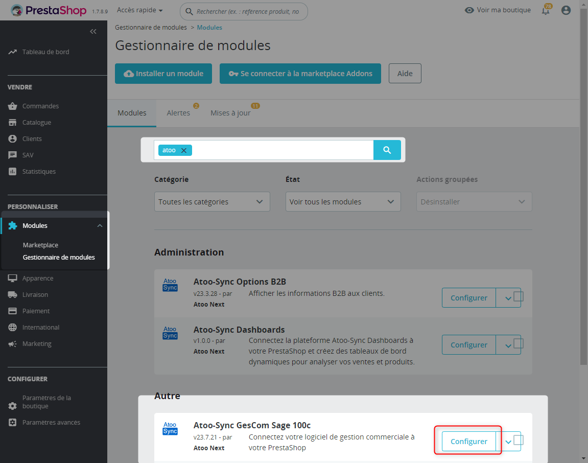The height and width of the screenshot is (463, 588).
Task: Expand actions arrow for Atoo-Sync Dashboards
Action: tap(508, 345)
